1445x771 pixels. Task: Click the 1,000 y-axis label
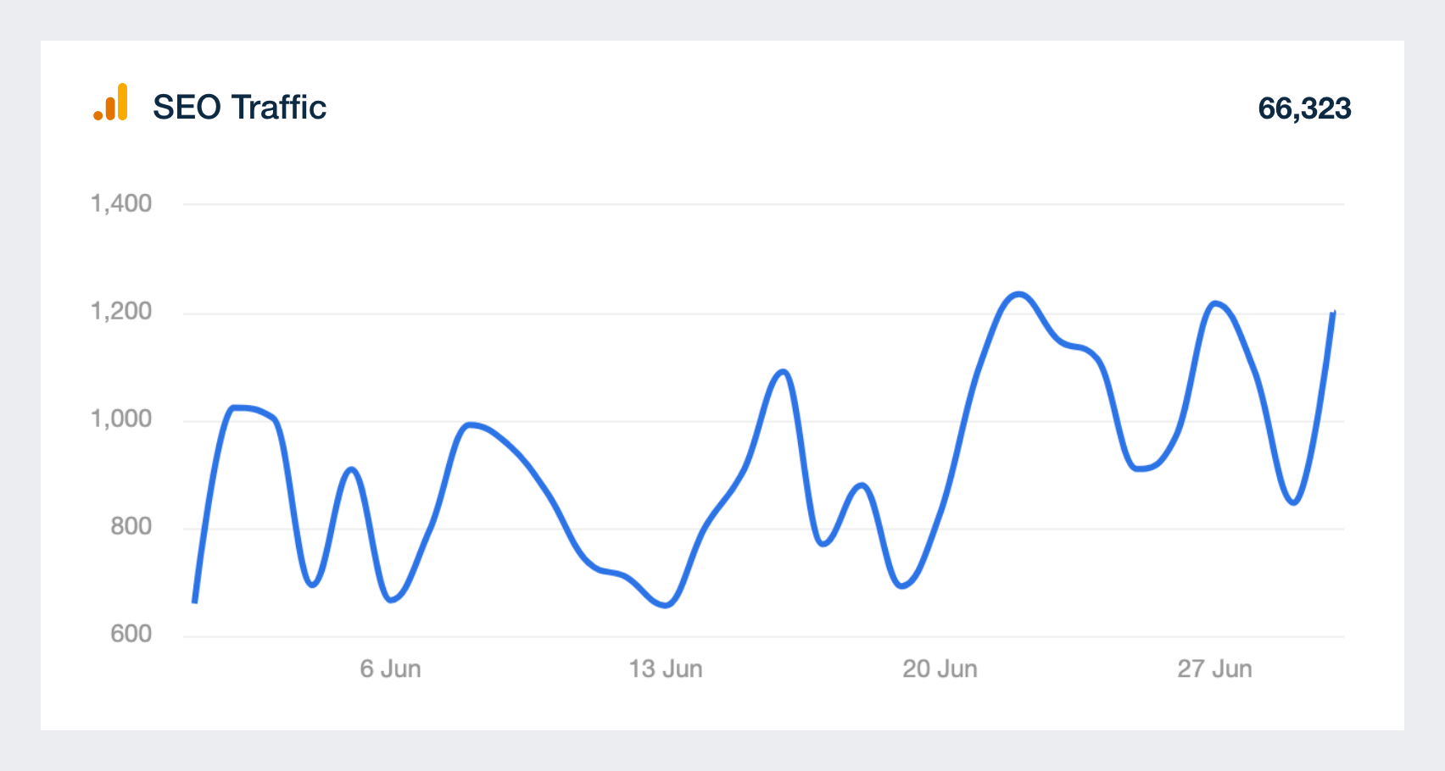point(121,419)
